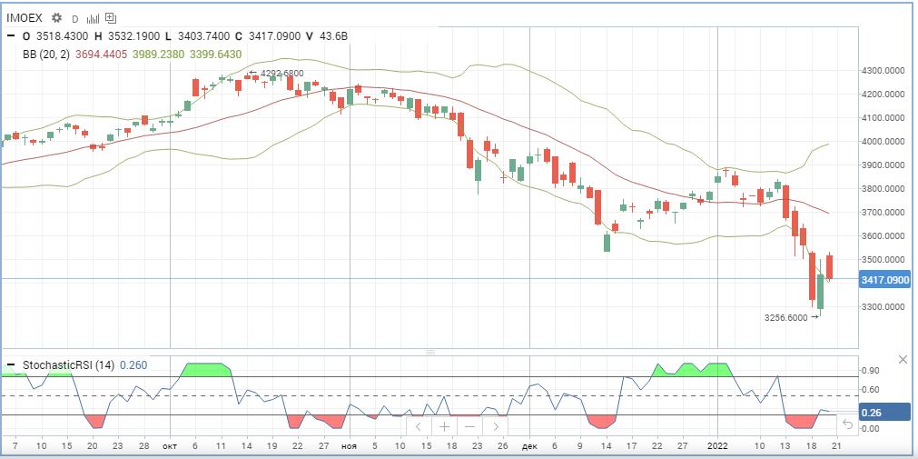Click the 2022 date axis label

click(x=717, y=445)
